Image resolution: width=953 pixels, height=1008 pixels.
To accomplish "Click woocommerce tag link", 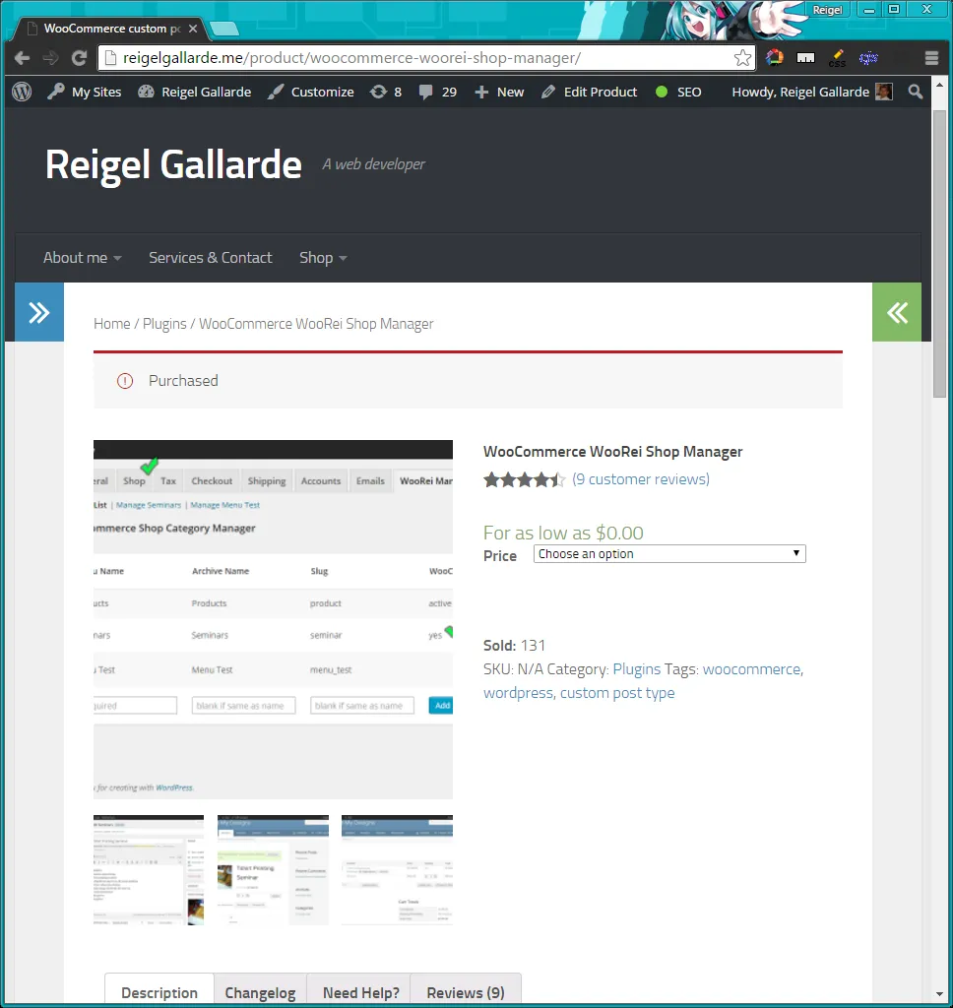I will tap(752, 669).
